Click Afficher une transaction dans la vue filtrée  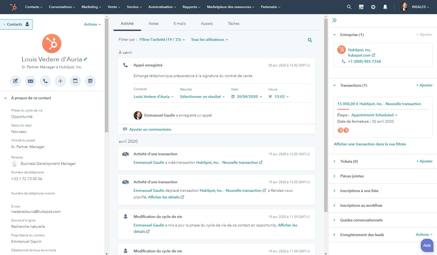(x=370, y=144)
